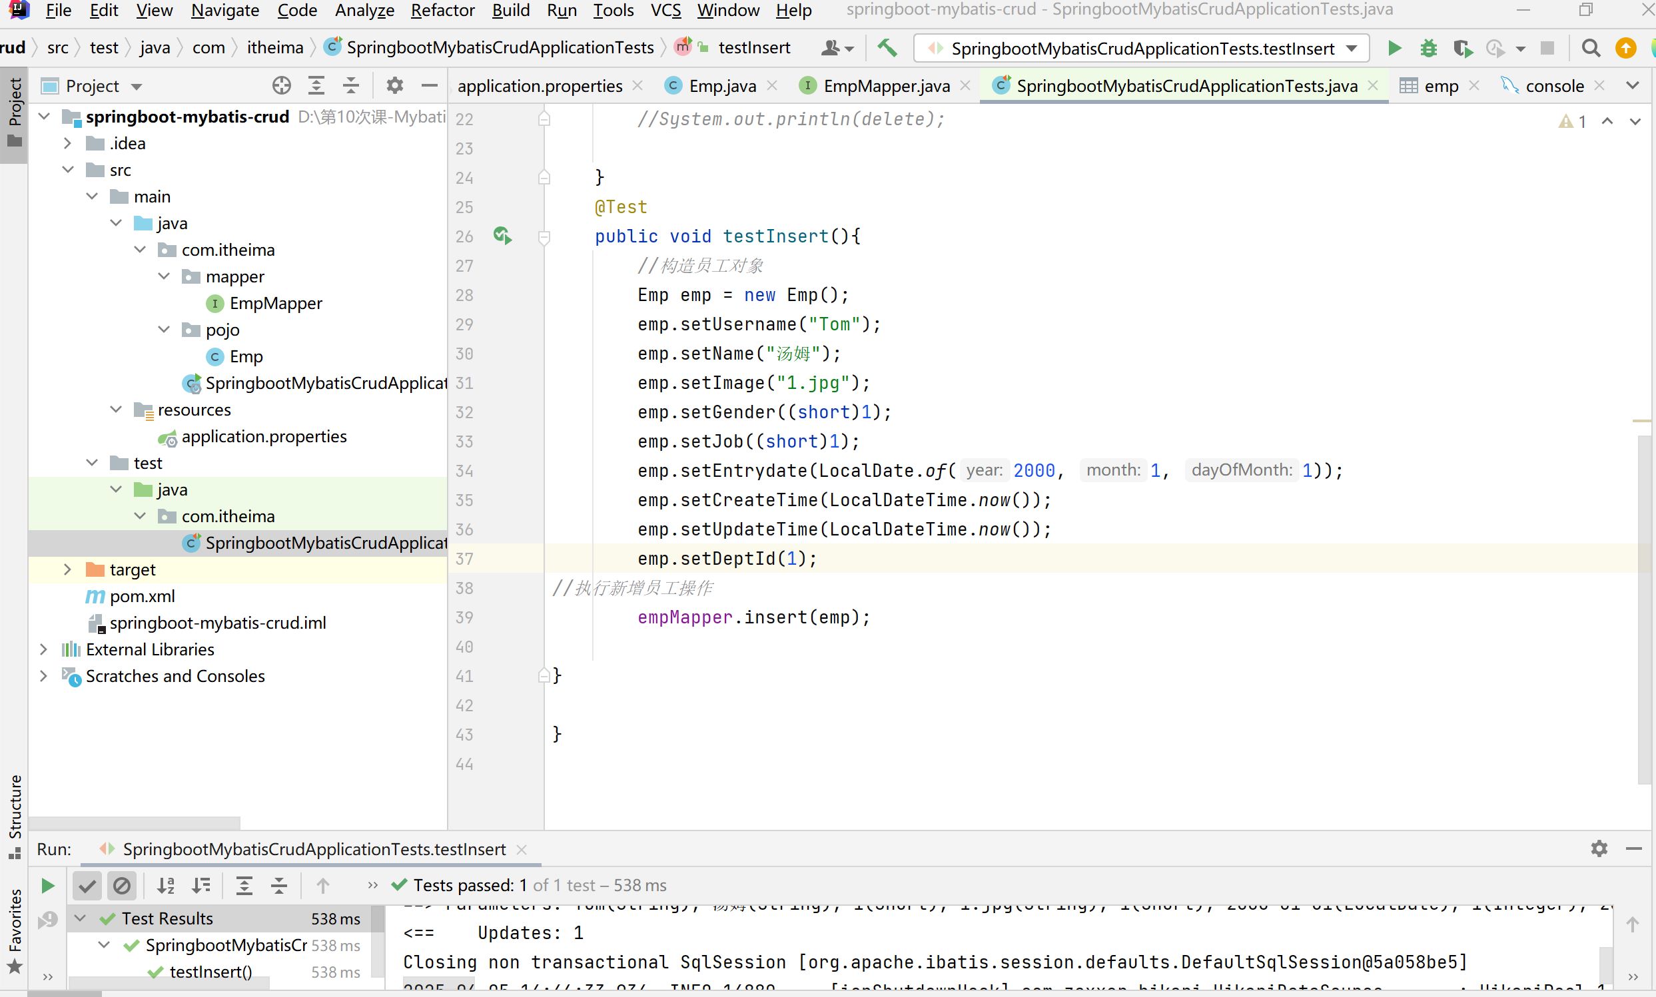Toggle Show Ignored tests button
The height and width of the screenshot is (997, 1656).
(x=122, y=886)
